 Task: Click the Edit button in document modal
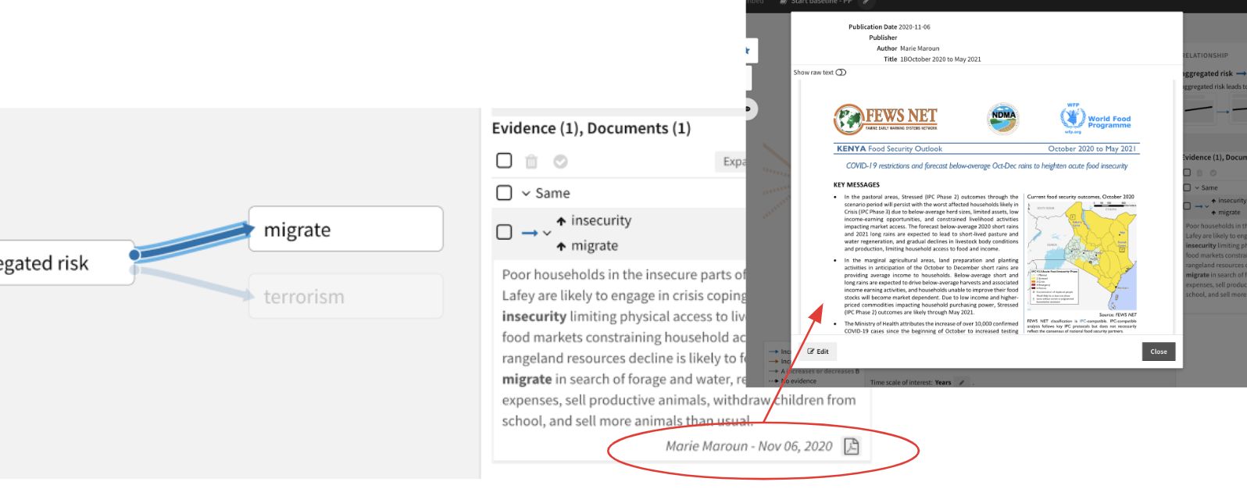(818, 352)
